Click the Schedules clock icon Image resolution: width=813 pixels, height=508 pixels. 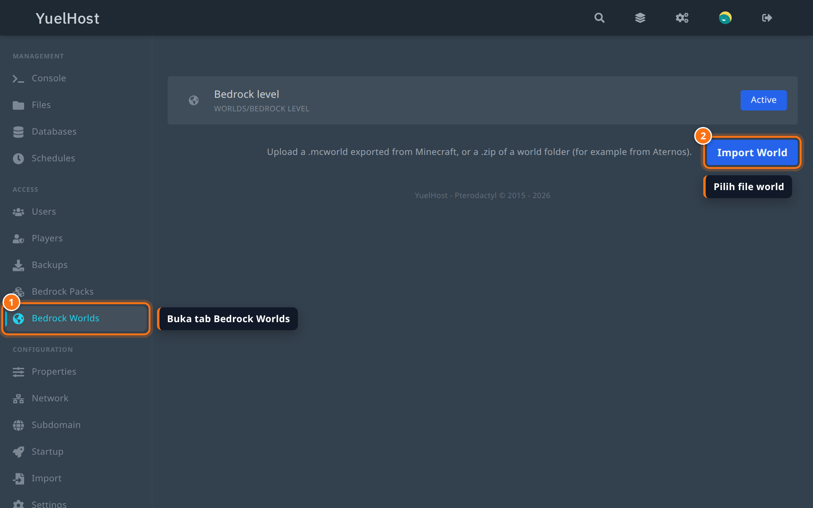18,158
